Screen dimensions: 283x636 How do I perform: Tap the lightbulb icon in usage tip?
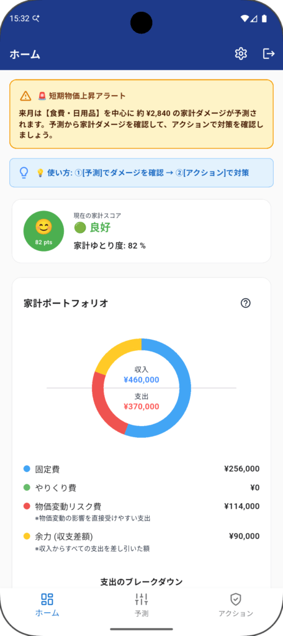[24, 173]
